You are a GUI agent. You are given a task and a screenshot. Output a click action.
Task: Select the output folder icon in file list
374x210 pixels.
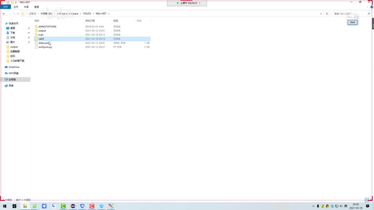[36, 31]
